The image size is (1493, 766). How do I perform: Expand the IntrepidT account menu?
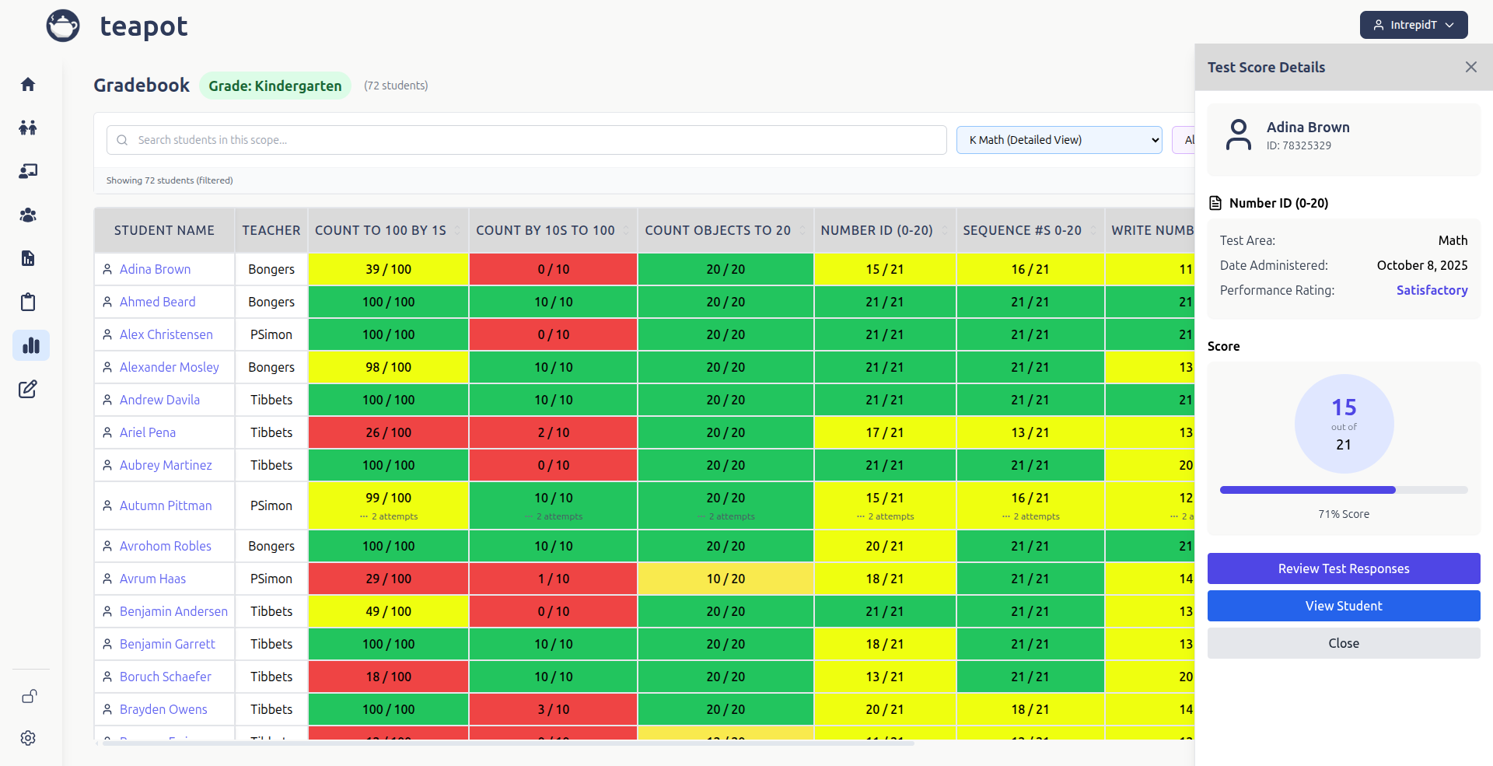click(1413, 24)
